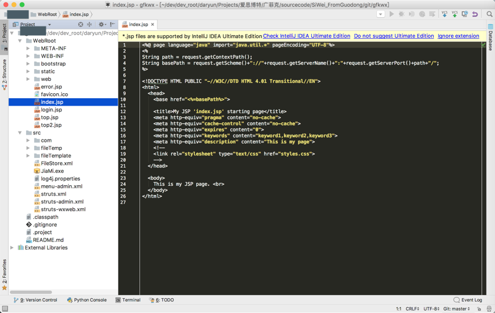Screen dimensions: 495x313
Task: Expand the fileTemplate folder
Action: click(x=28, y=156)
